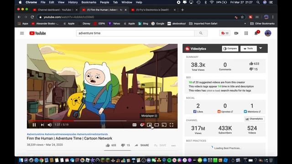
Task: Open Yahoo bookmark
Action: pos(114,24)
